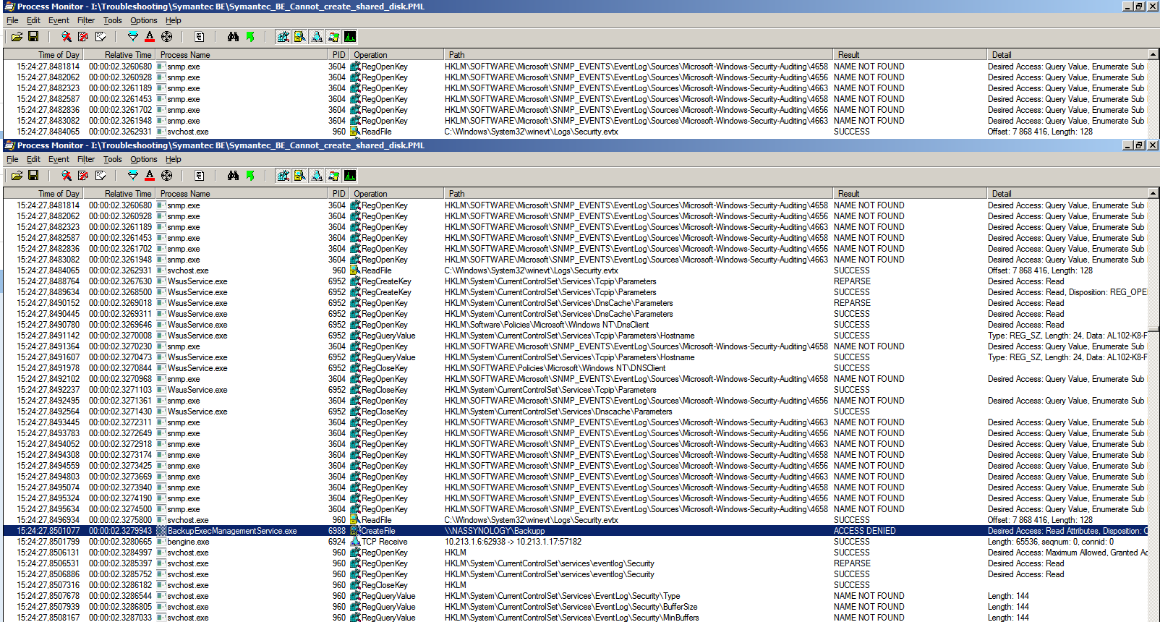The width and height of the screenshot is (1160, 622).
Task: Toggle the Capture magnifier icon in the lower window
Action: tap(67, 176)
